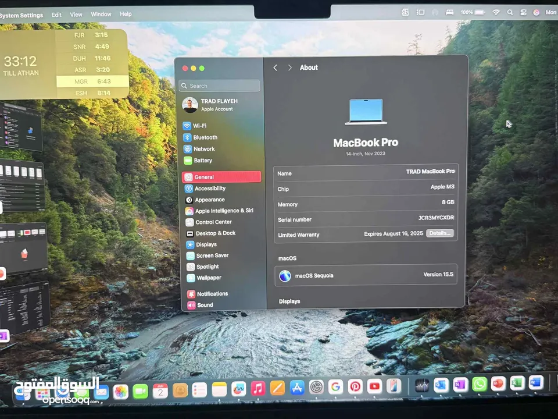558x419 pixels.
Task: Open Microsoft Outlook from the Dock
Action: [441, 385]
